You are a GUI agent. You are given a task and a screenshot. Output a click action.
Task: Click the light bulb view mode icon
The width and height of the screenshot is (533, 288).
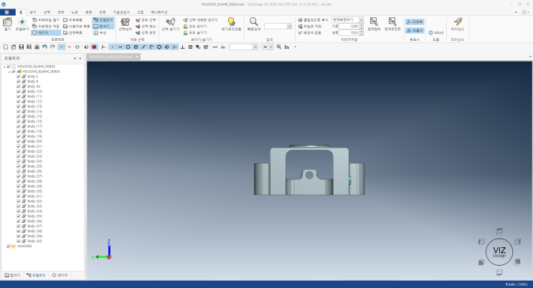(x=231, y=22)
